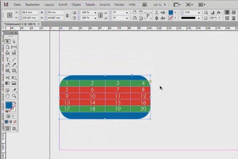Open Adobe Bridge via Br icon
This screenshot has width=238, height=159.
click(145, 4)
